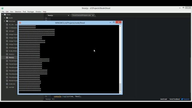Close the MINGW32 terminal window

tap(118, 22)
